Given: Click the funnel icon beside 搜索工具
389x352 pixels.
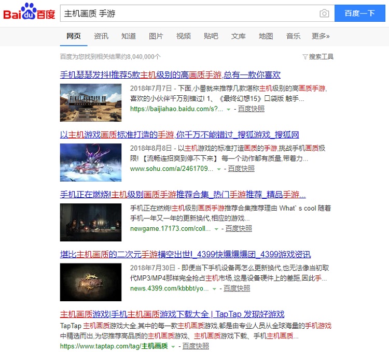Looking at the screenshot, I should [305, 57].
